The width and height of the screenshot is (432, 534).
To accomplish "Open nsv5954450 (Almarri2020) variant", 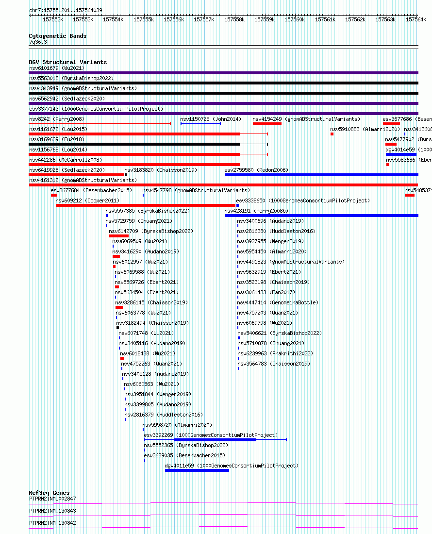I will pyautogui.click(x=272, y=252).
